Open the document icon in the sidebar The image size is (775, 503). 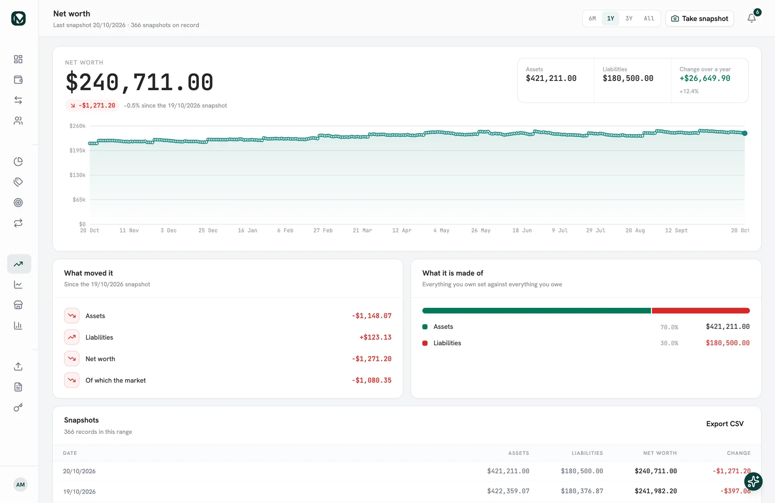click(18, 387)
